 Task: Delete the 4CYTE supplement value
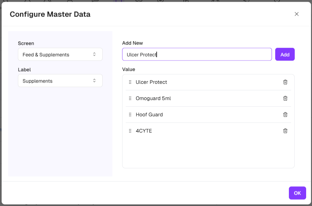[285, 131]
